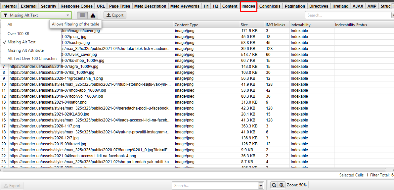Click the funnel filter icon
This screenshot has height=190, width=394.
click(x=6, y=15)
